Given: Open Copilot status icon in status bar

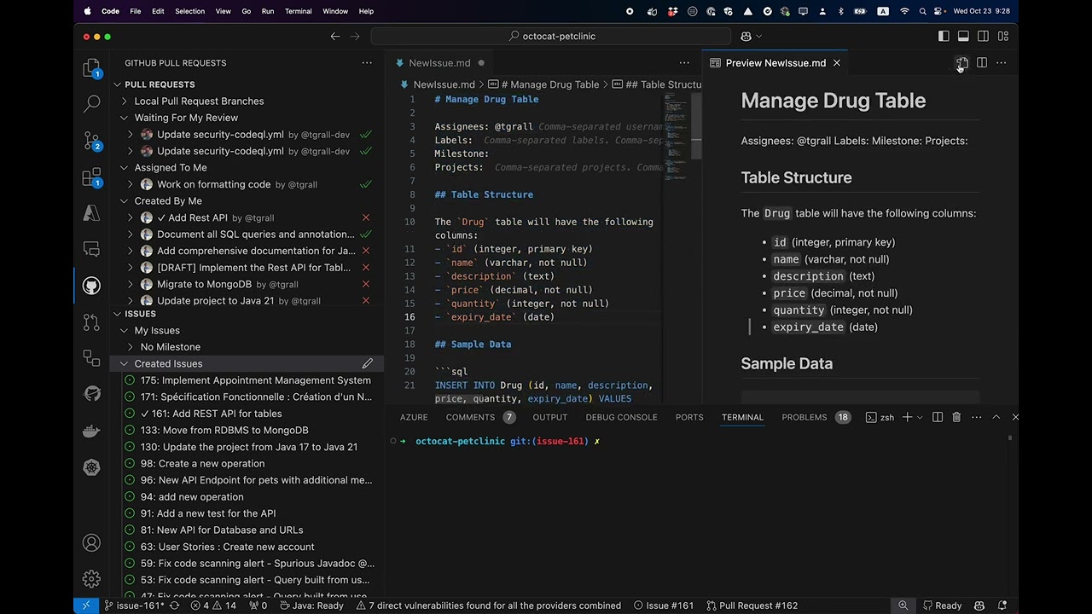Looking at the screenshot, I should tap(979, 605).
